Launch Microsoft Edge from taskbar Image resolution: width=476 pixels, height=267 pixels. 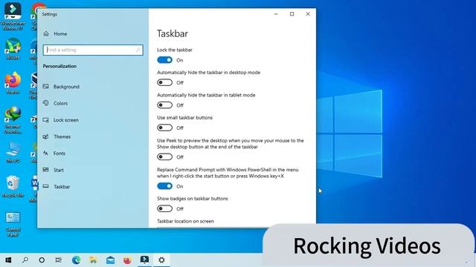[76, 260]
